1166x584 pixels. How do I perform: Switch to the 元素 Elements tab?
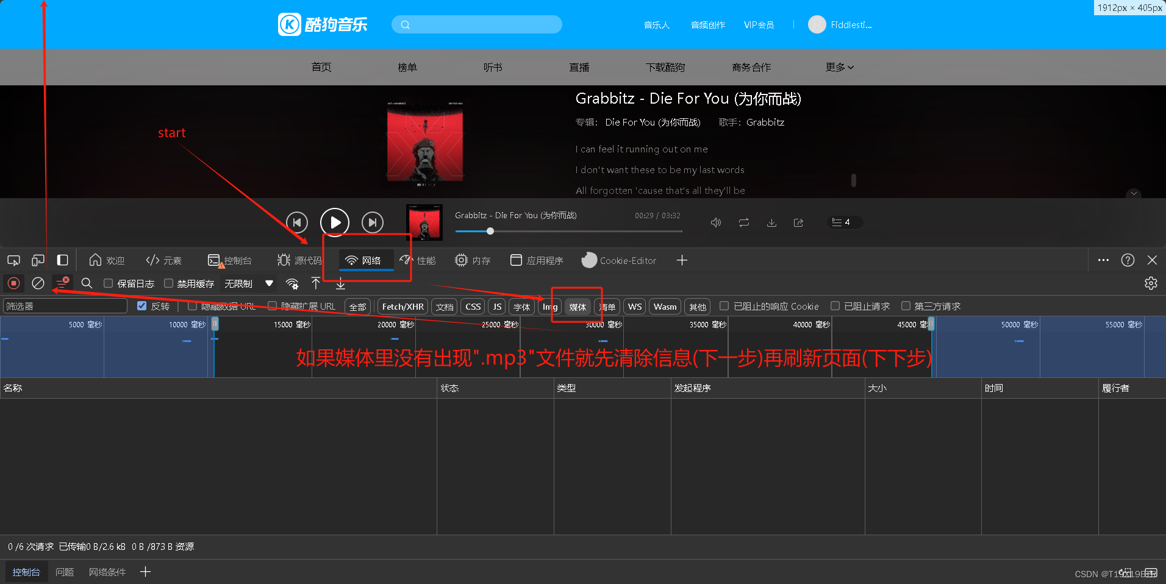click(x=163, y=260)
